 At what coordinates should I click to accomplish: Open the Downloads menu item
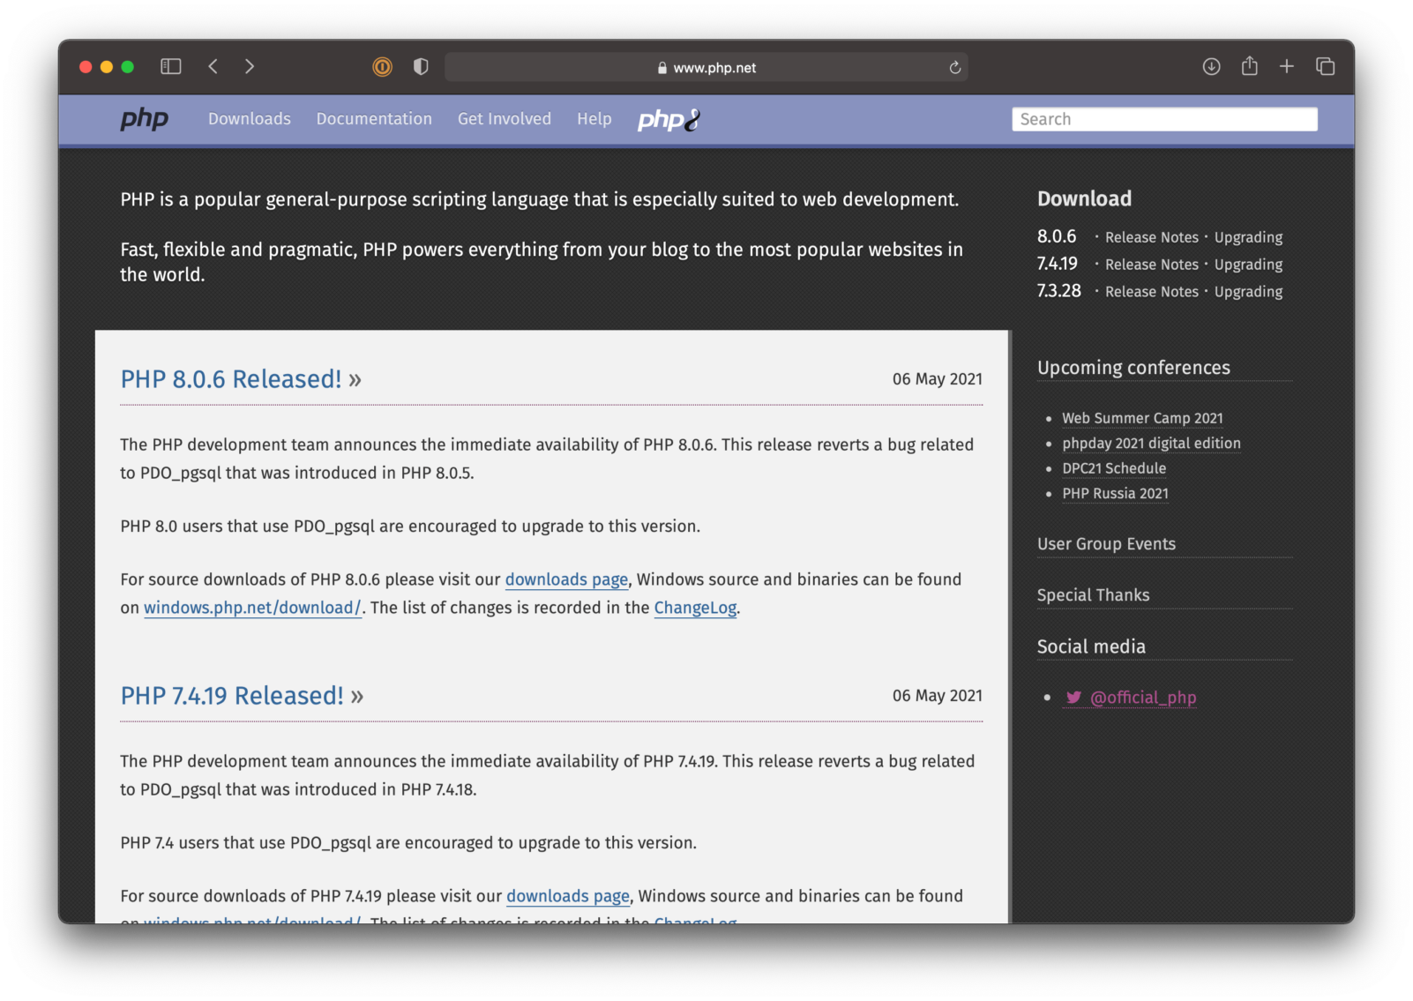250,119
